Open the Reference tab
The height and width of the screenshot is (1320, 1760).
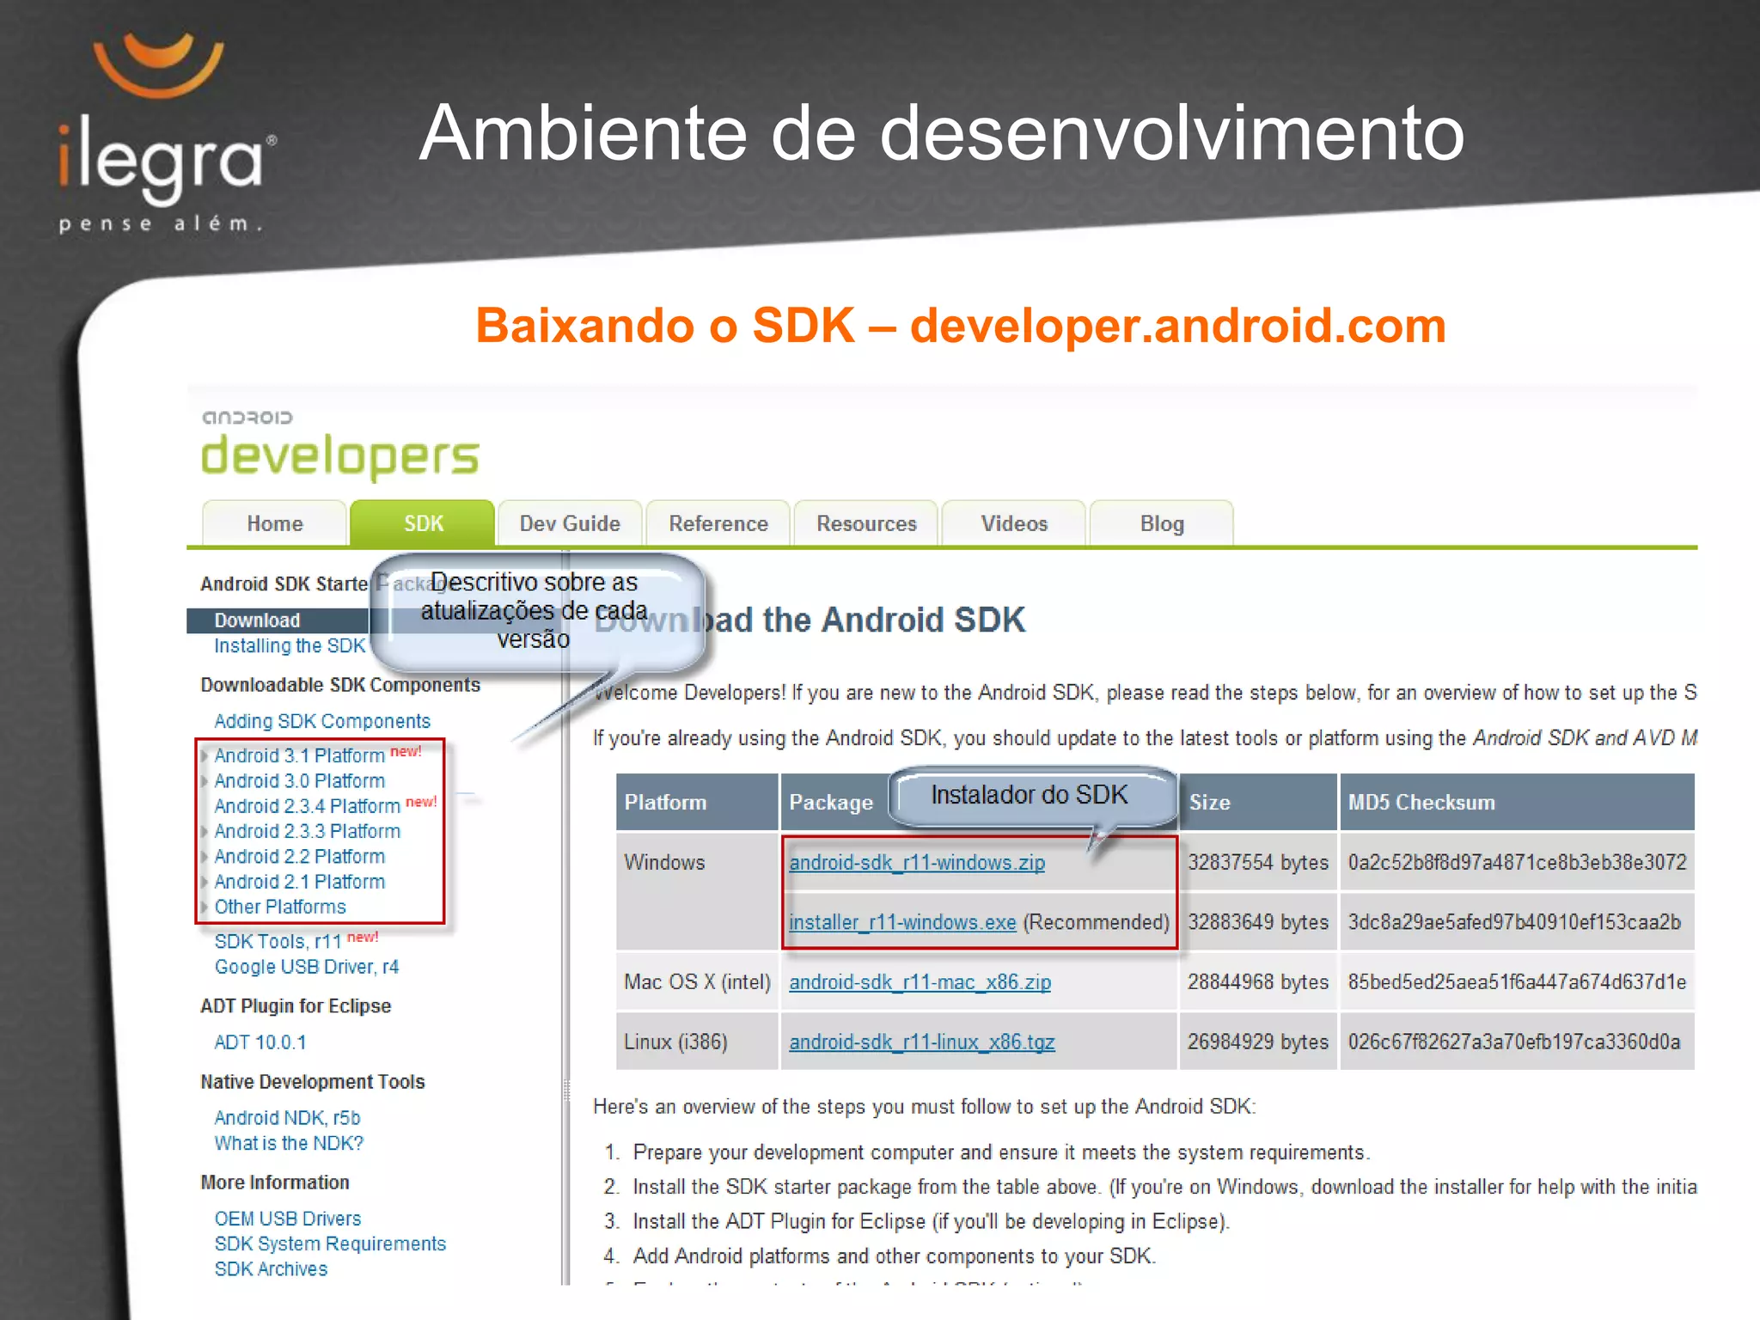(718, 522)
